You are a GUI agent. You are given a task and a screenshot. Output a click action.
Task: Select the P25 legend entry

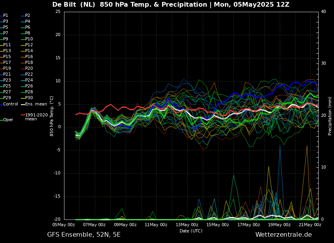coord(7,86)
